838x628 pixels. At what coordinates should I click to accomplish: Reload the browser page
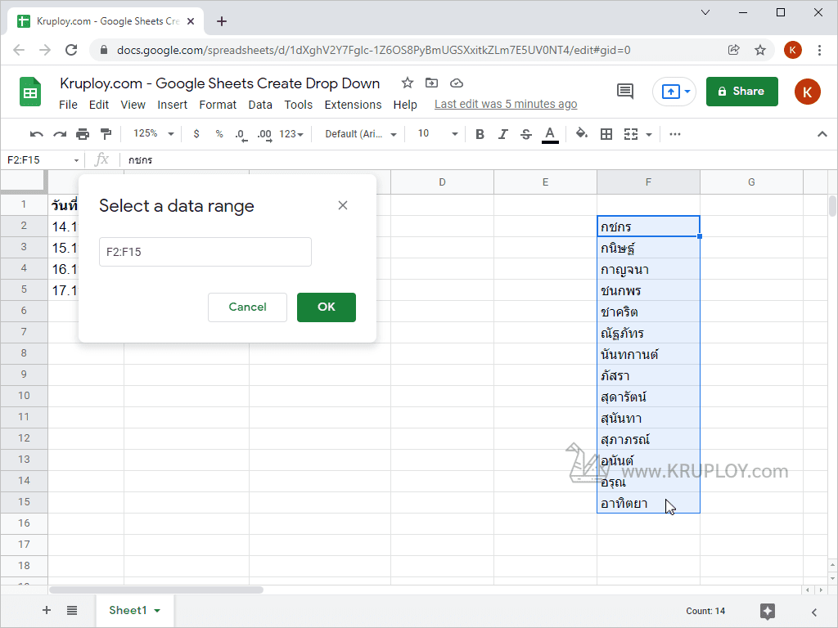[x=71, y=50]
